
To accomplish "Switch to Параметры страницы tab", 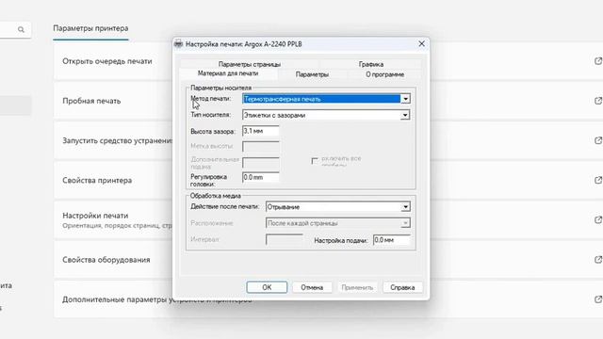I will point(250,64).
